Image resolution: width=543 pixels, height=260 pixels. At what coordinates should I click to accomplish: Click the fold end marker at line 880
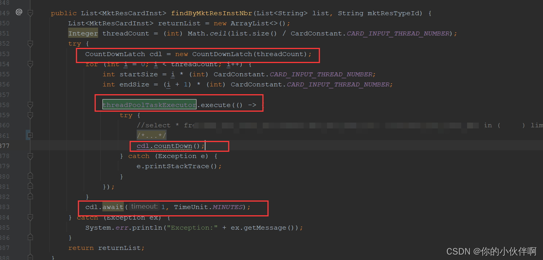pyautogui.click(x=30, y=176)
